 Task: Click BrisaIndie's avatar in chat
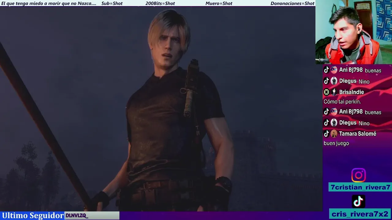334,92
